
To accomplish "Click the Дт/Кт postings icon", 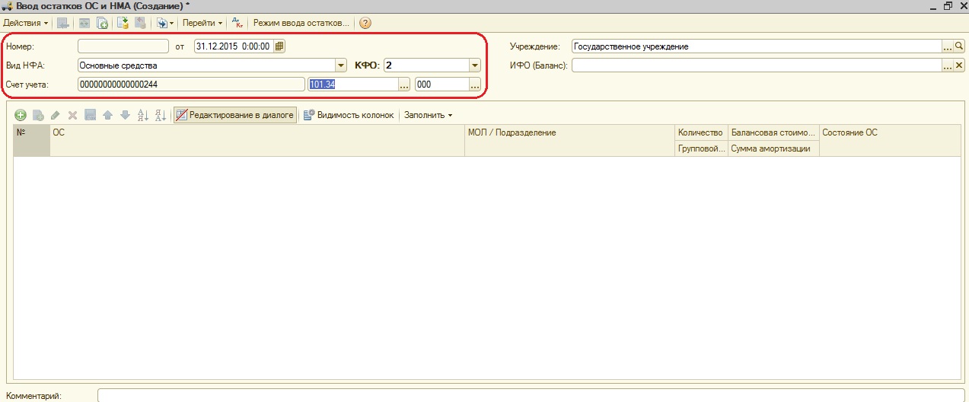I will [x=237, y=23].
